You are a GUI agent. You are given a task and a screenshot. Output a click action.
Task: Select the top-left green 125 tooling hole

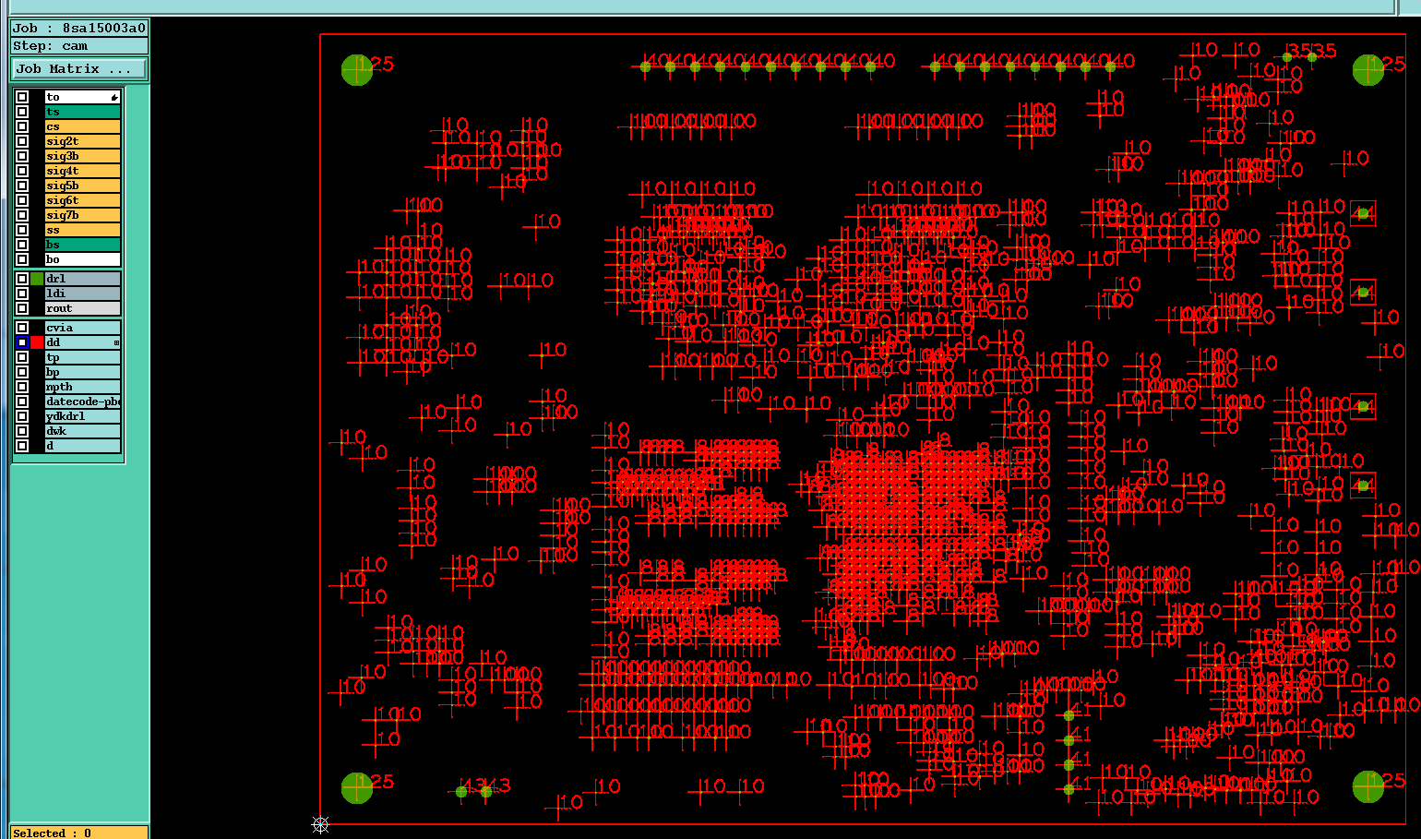pyautogui.click(x=357, y=69)
